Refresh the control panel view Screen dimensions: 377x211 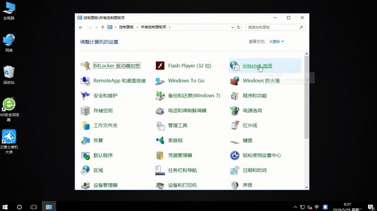[x=238, y=27]
